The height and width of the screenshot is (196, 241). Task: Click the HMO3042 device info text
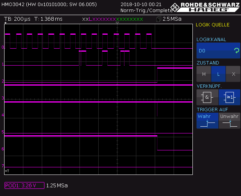pos(49,4)
